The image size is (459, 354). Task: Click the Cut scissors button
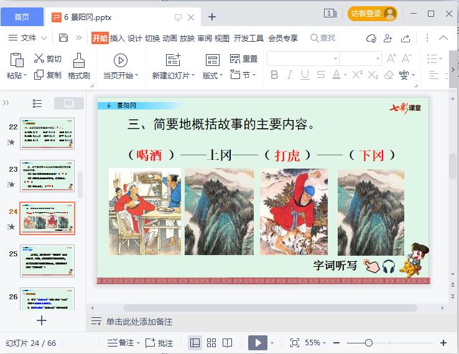pos(47,58)
